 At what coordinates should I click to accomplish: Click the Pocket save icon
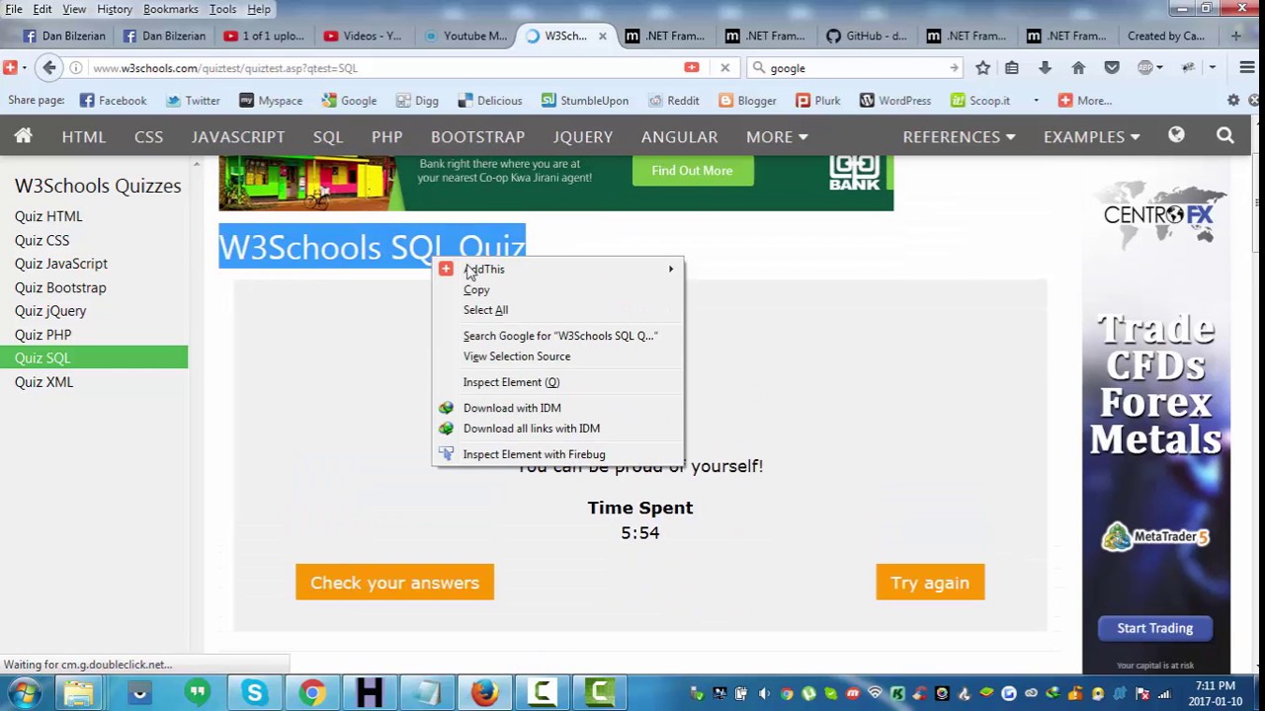tap(1112, 68)
